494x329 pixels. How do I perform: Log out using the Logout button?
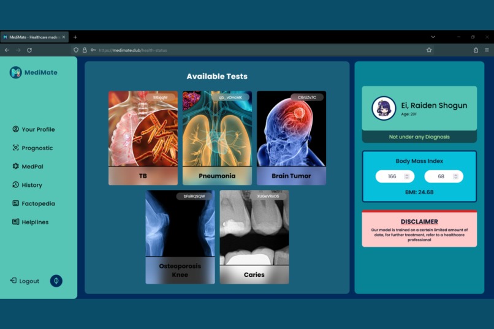point(25,281)
